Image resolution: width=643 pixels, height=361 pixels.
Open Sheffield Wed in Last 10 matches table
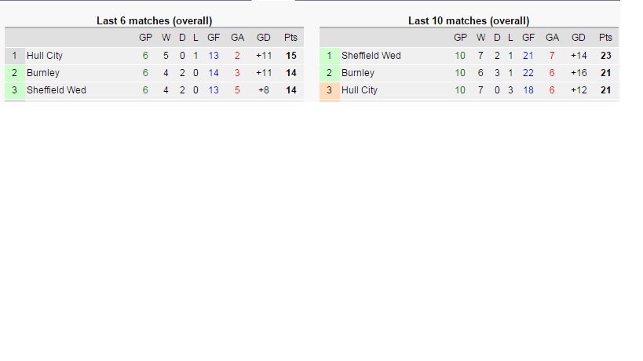(371, 56)
